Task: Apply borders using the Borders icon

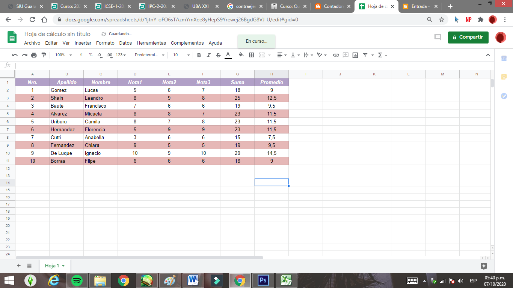Action: 251,55
